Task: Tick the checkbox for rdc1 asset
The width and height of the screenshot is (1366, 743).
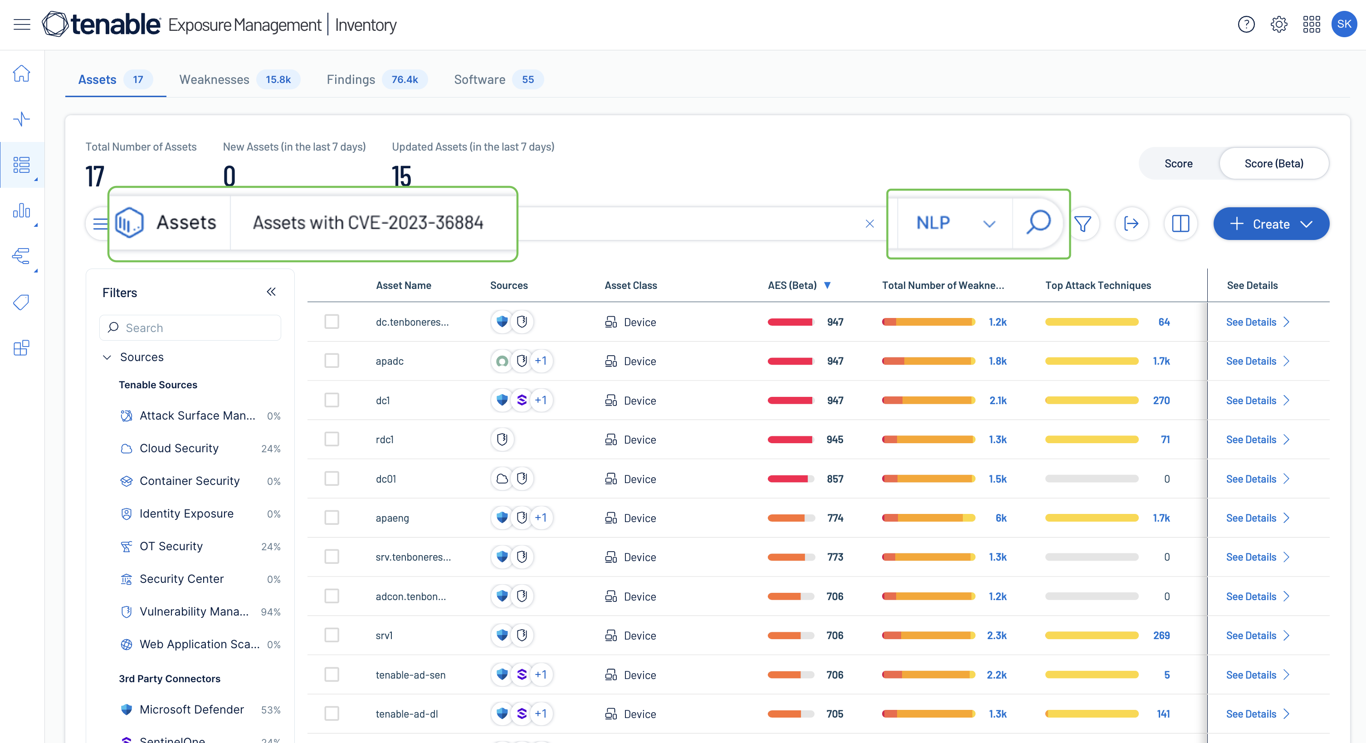Action: pyautogui.click(x=332, y=439)
